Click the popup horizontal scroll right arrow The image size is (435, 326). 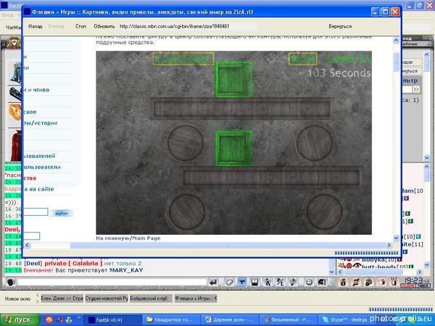coord(389,245)
